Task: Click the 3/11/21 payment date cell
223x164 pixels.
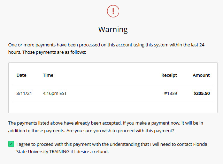Action: pyautogui.click(x=24, y=94)
